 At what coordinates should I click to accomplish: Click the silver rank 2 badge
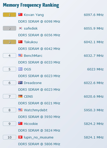click(10, 28)
